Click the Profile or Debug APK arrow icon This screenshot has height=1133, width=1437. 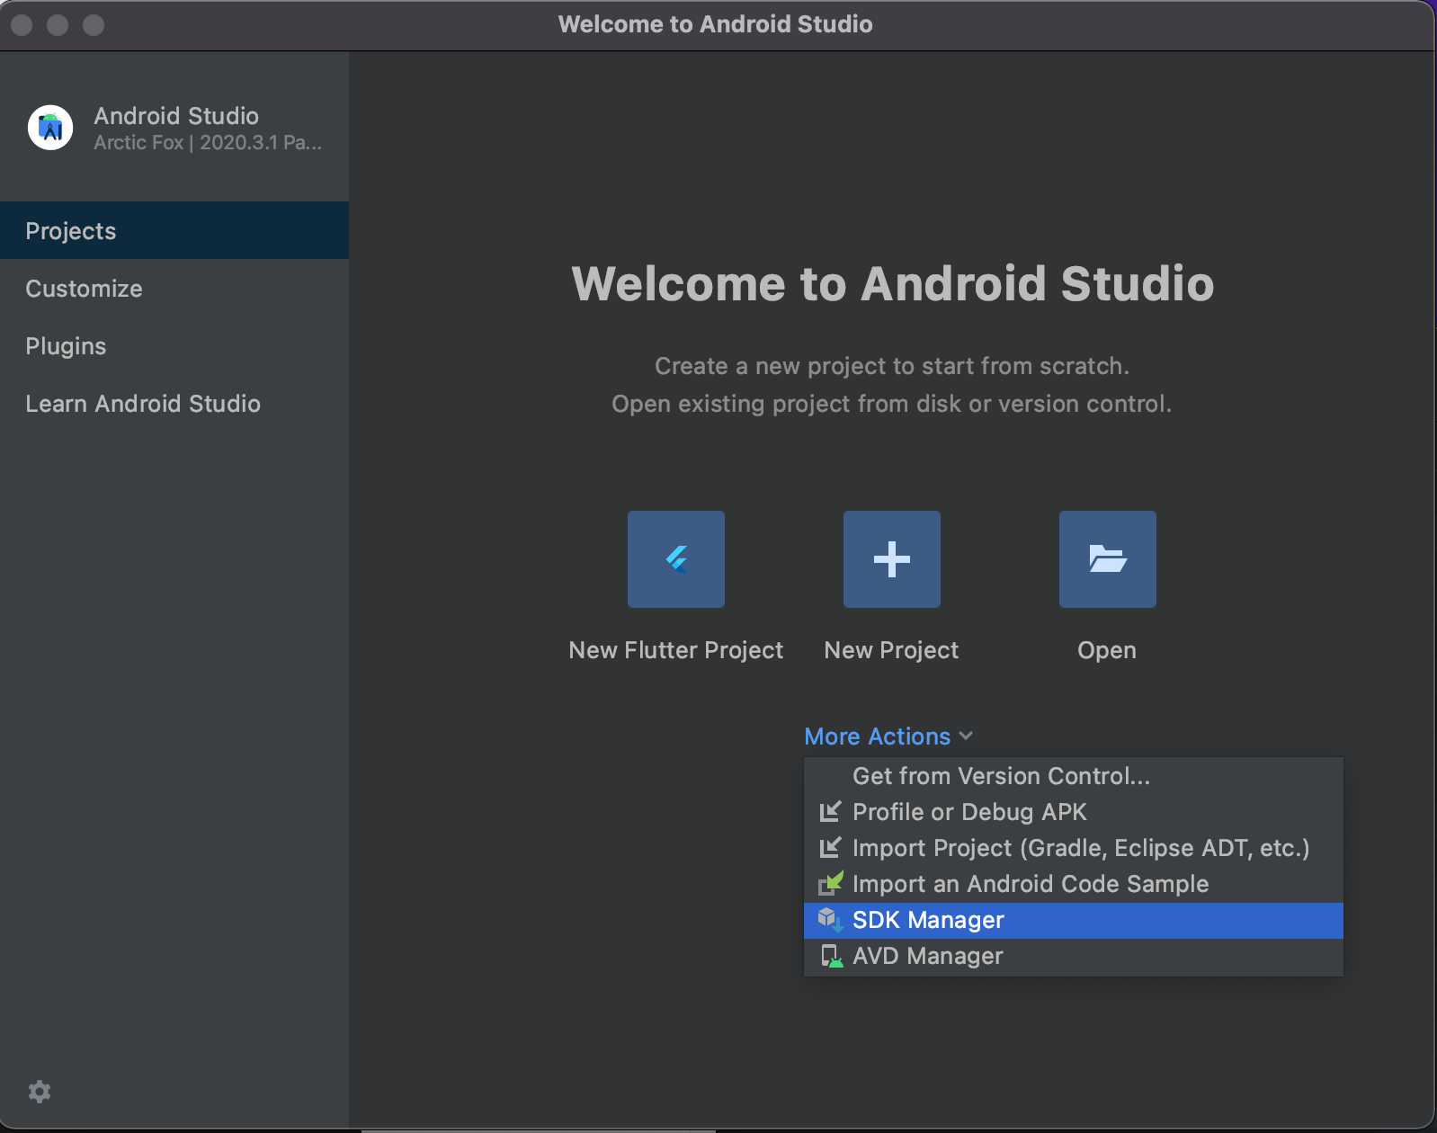tap(830, 812)
